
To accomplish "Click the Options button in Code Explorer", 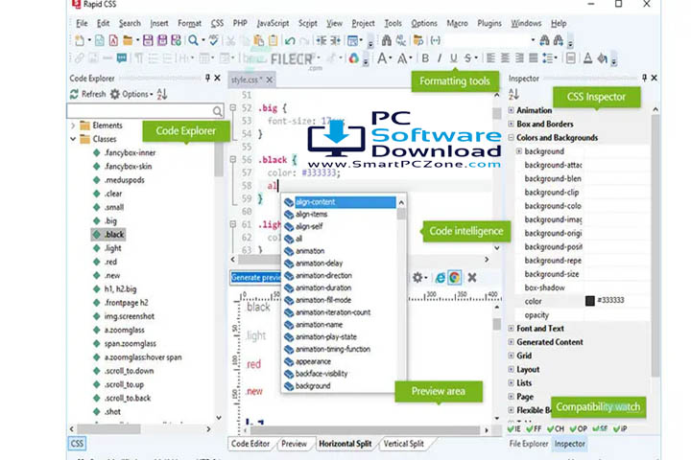I will pyautogui.click(x=131, y=94).
